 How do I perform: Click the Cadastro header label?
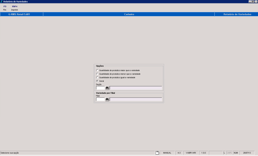coord(129,14)
